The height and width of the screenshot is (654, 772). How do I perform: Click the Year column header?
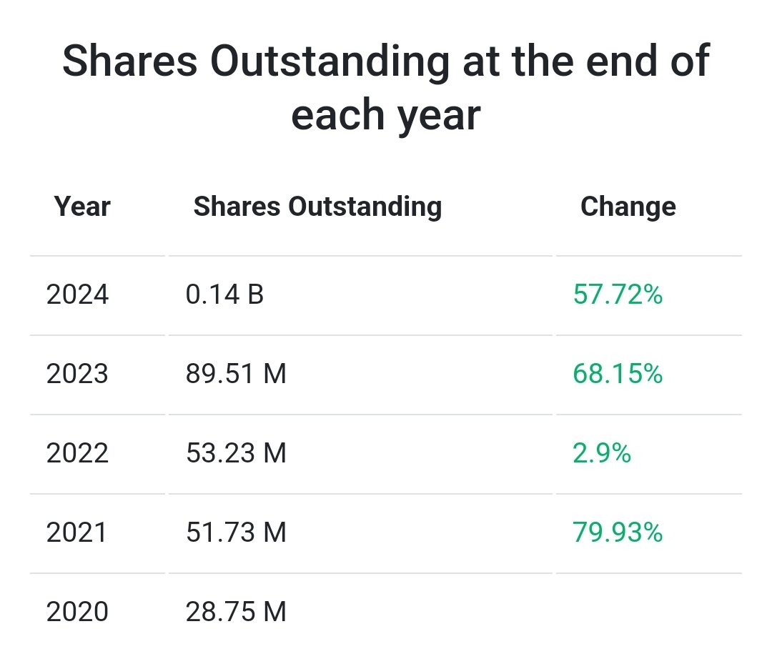click(82, 207)
